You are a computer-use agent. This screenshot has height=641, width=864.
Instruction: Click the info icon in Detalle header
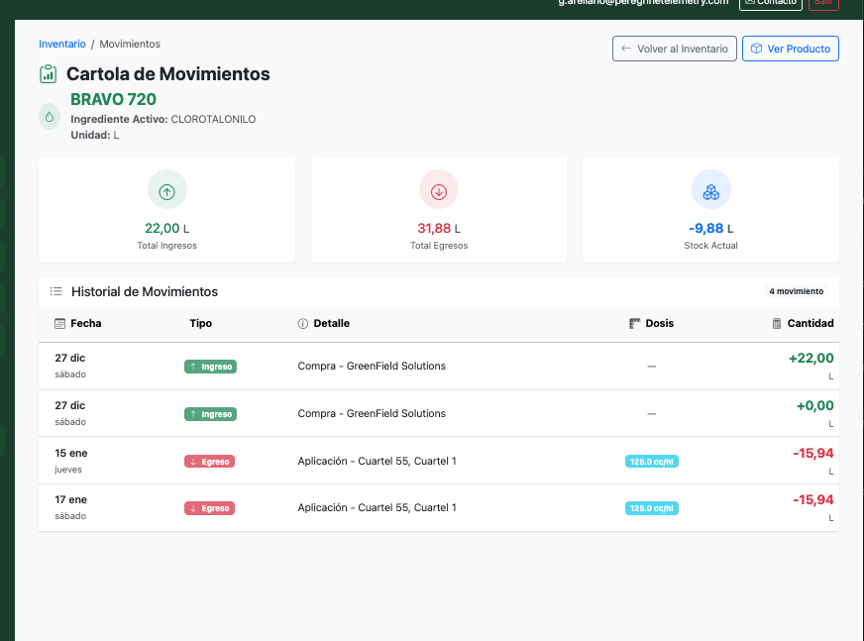[303, 324]
